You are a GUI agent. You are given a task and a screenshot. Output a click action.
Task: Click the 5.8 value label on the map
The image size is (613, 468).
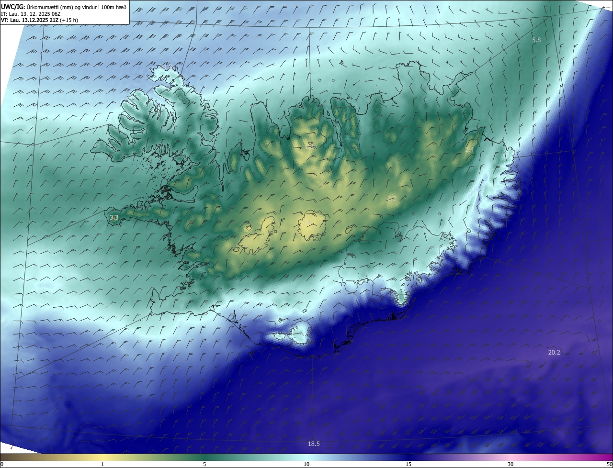(536, 40)
